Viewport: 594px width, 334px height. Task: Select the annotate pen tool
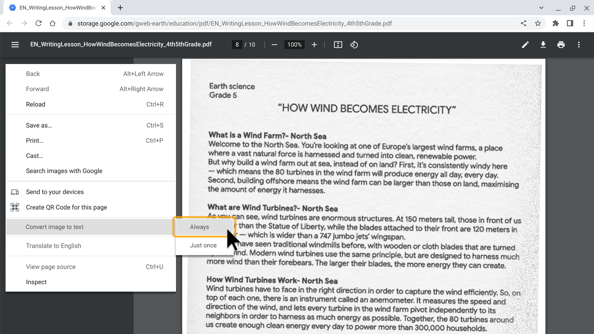point(525,45)
